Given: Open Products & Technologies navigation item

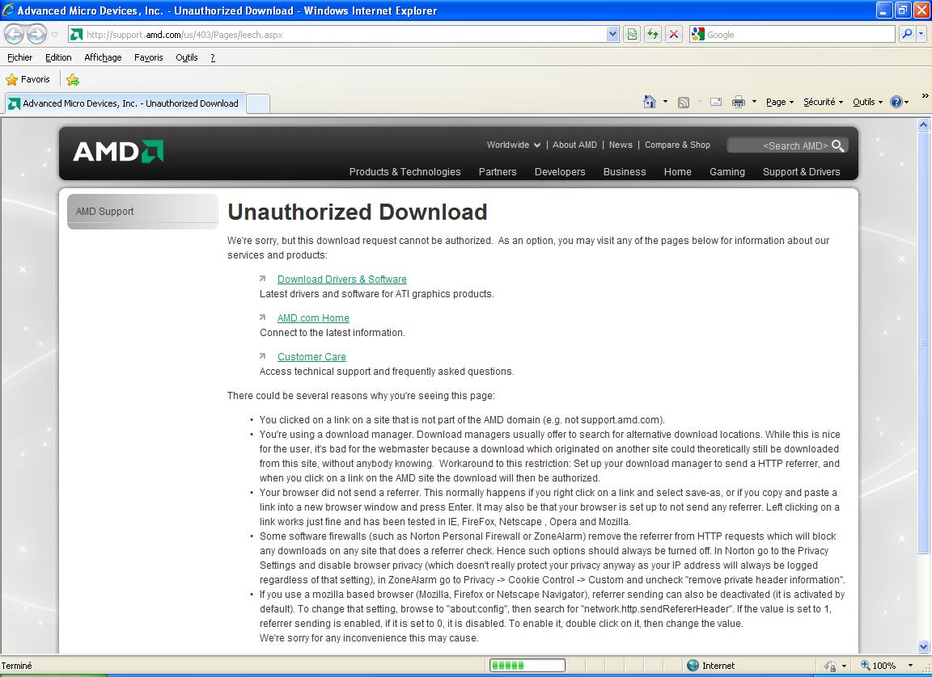Looking at the screenshot, I should tap(405, 171).
